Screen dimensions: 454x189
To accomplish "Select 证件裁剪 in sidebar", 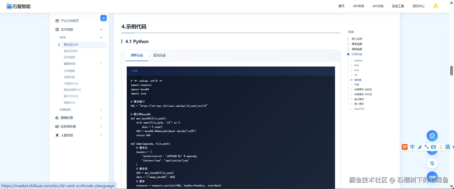I will 69,57.
